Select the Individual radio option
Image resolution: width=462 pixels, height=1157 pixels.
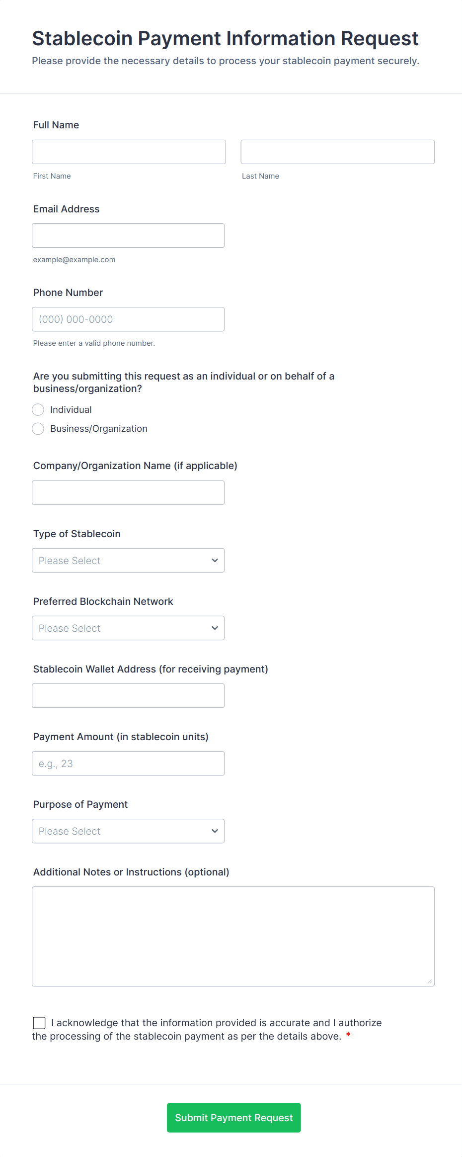(38, 409)
